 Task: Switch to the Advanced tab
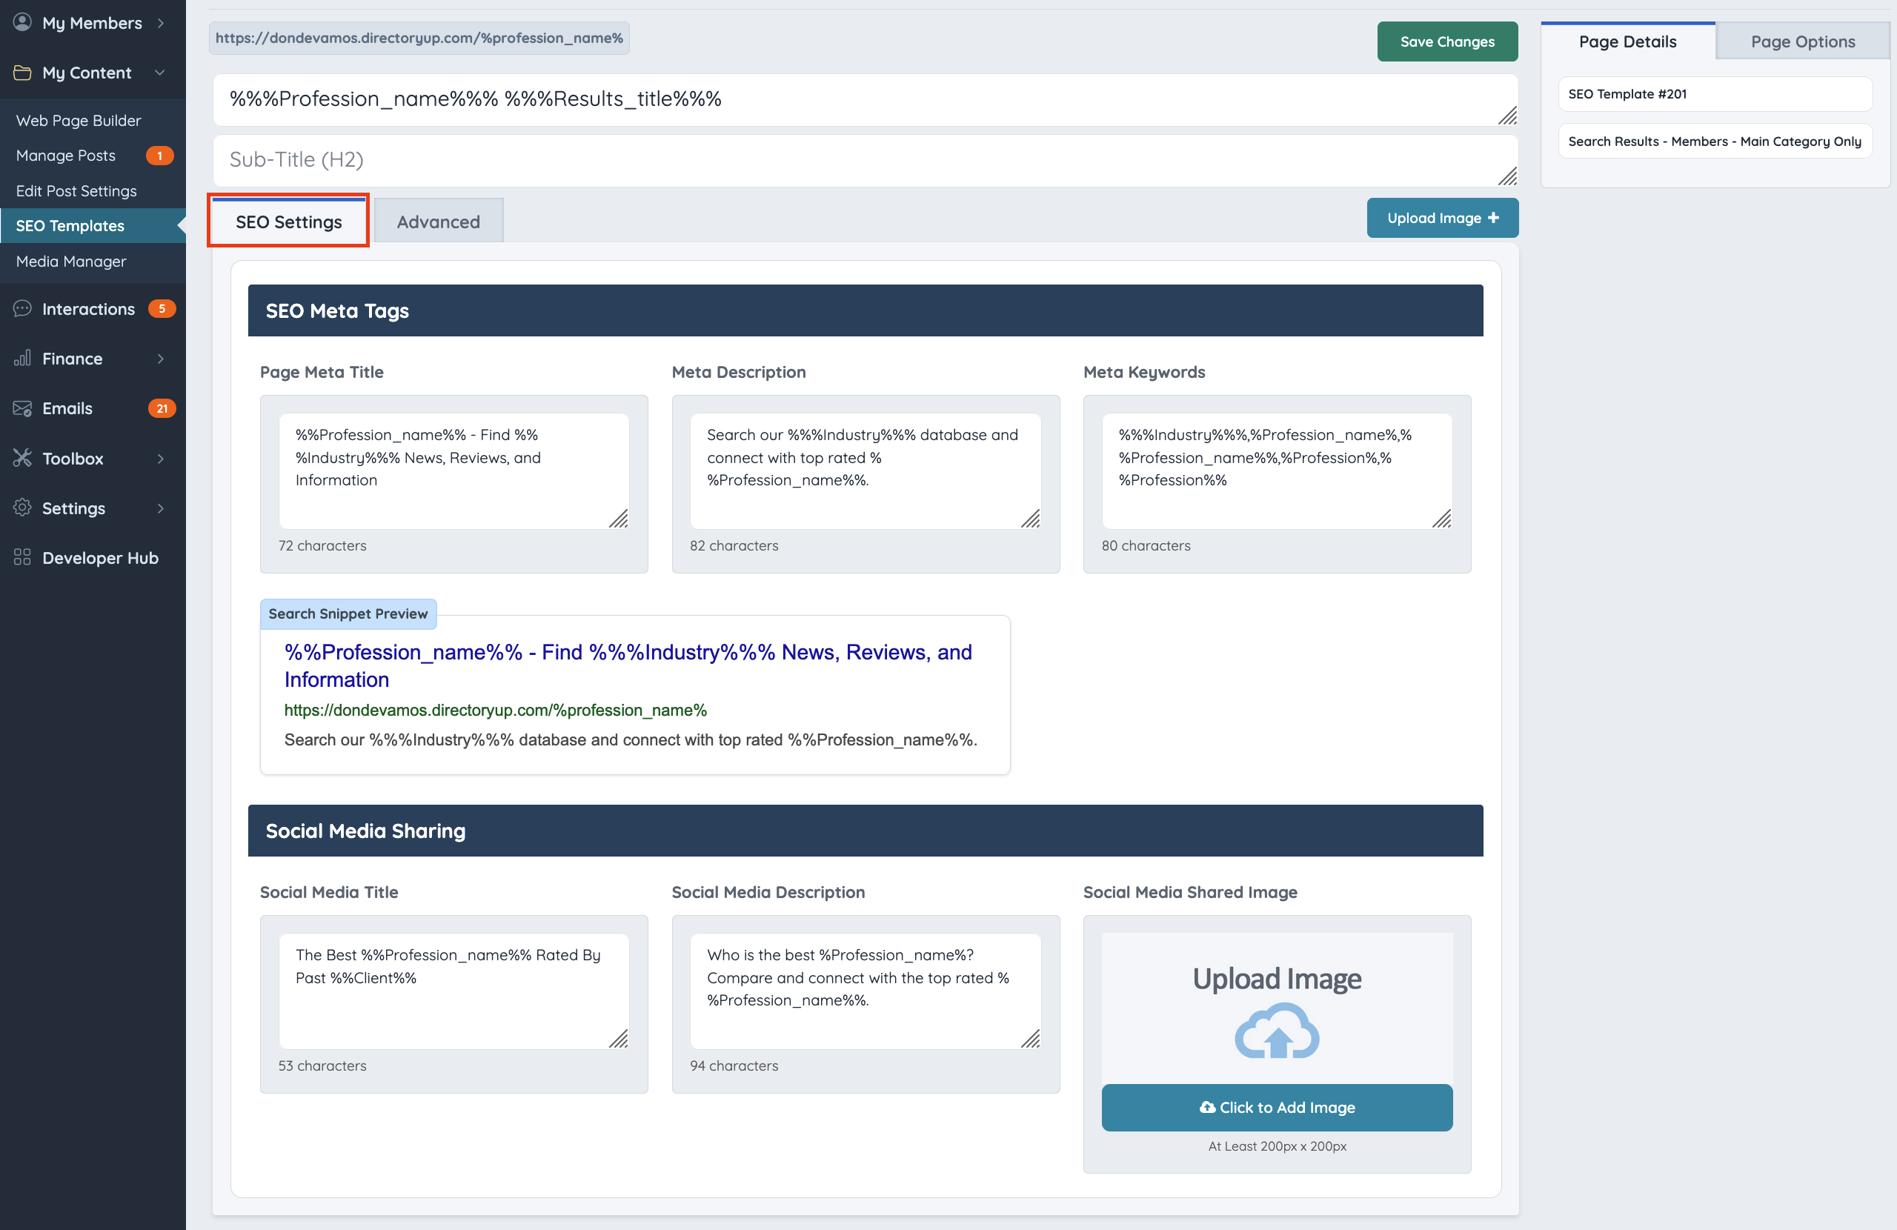point(439,222)
